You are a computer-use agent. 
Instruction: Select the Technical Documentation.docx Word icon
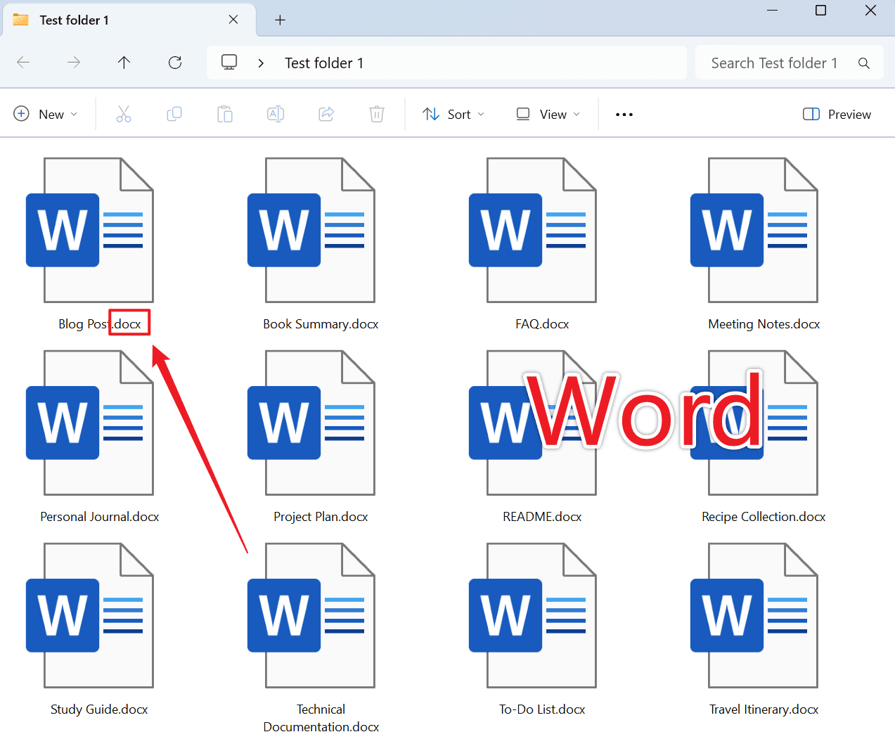tap(311, 615)
